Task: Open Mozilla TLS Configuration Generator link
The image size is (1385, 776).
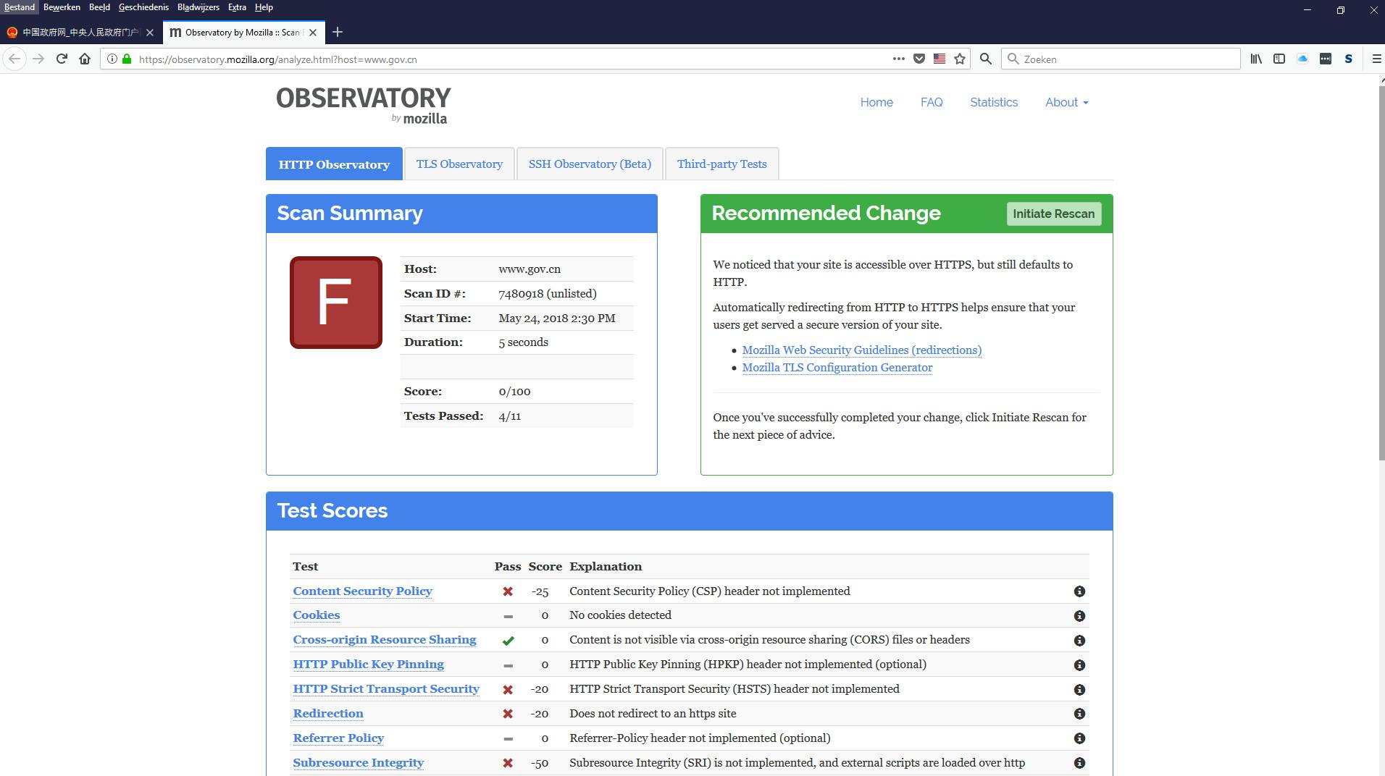Action: pos(837,368)
